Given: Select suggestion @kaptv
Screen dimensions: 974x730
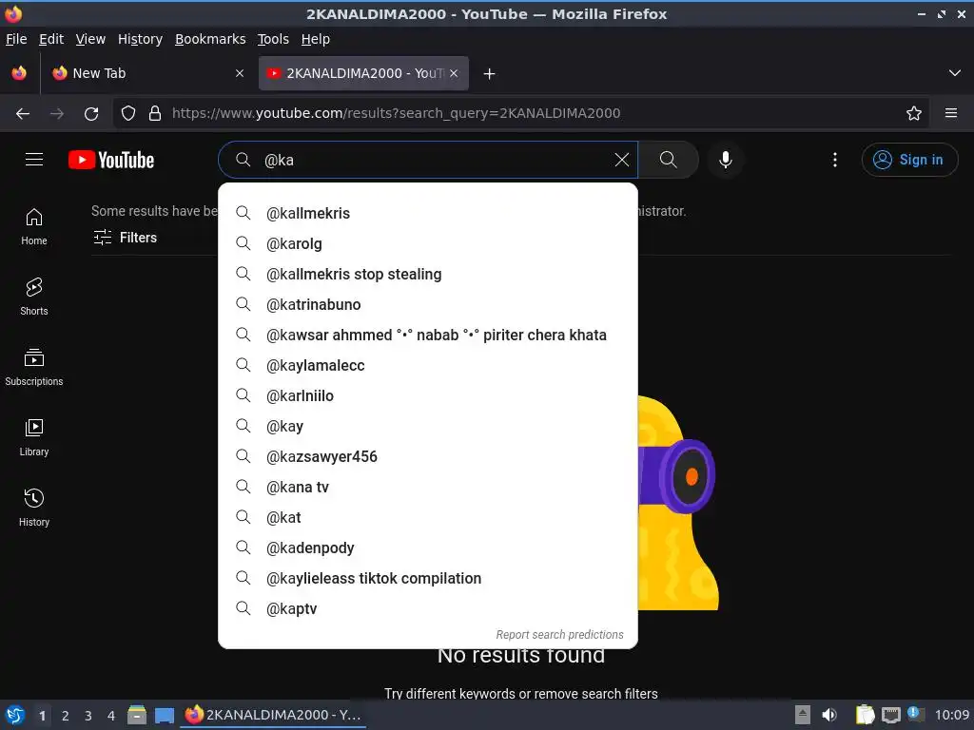Looking at the screenshot, I should 428,608.
